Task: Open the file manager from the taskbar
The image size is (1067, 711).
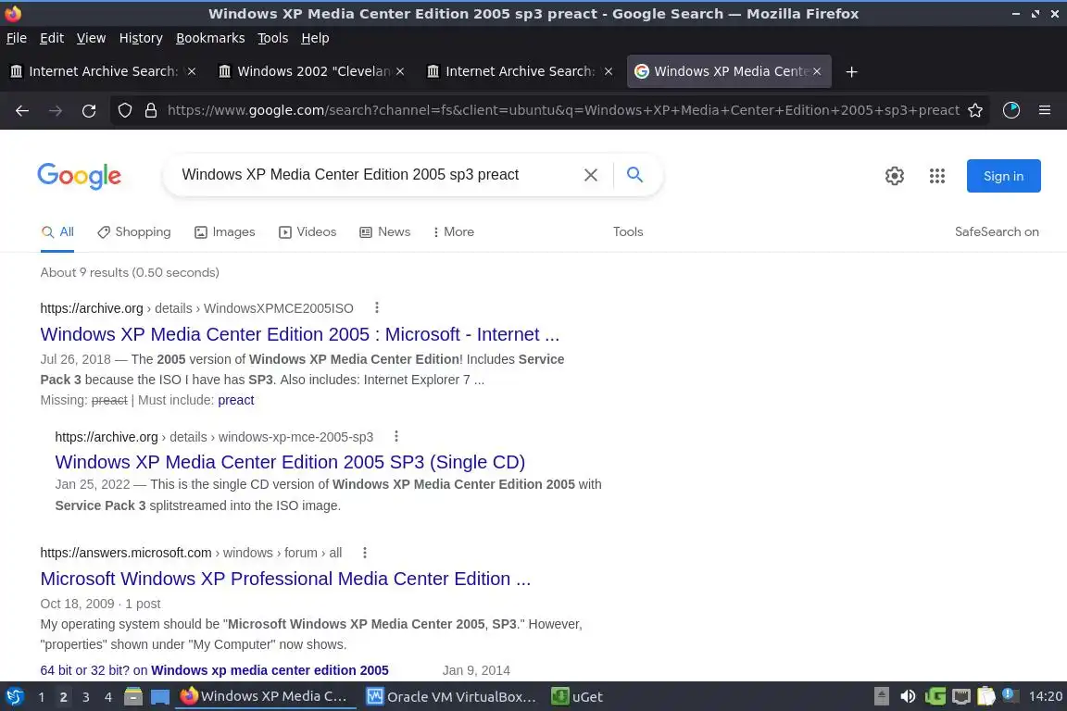Action: click(x=133, y=696)
